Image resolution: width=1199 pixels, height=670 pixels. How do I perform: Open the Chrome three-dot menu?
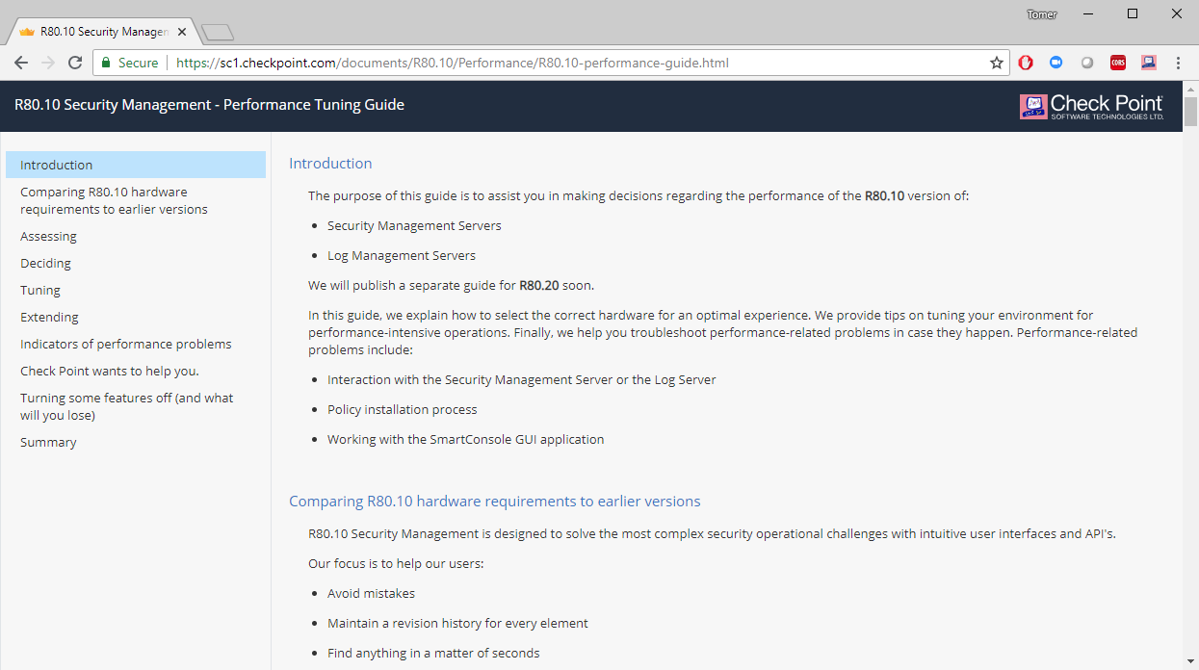1179,63
